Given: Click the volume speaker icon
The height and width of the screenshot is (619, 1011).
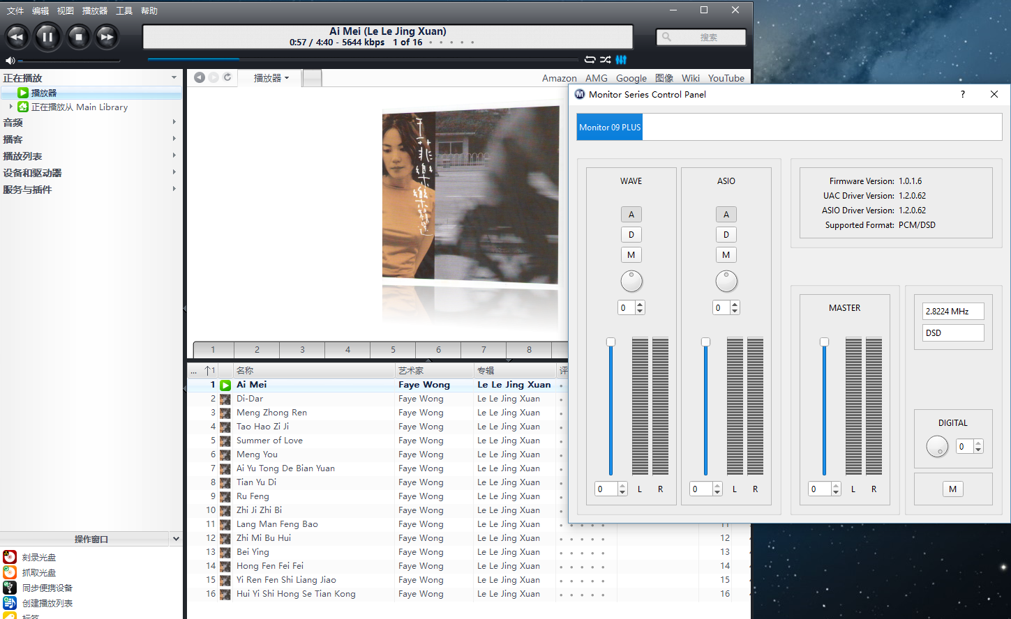Looking at the screenshot, I should (10, 61).
